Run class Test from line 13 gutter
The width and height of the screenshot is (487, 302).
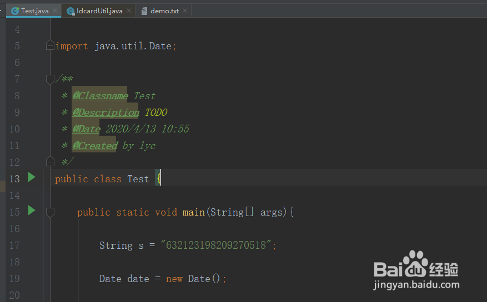pos(31,177)
